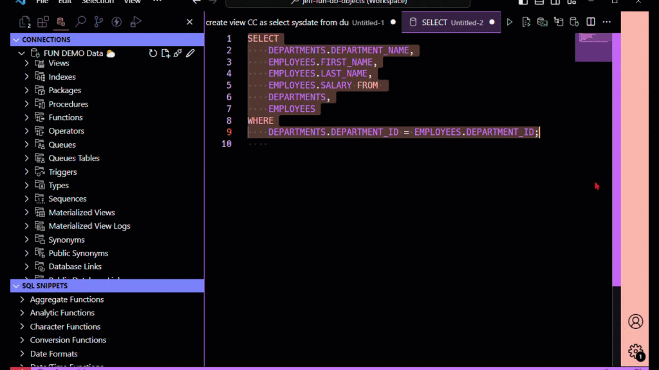Switch to the Untitled-2 SELECT tab
The width and height of the screenshot is (659, 370).
tap(450, 21)
